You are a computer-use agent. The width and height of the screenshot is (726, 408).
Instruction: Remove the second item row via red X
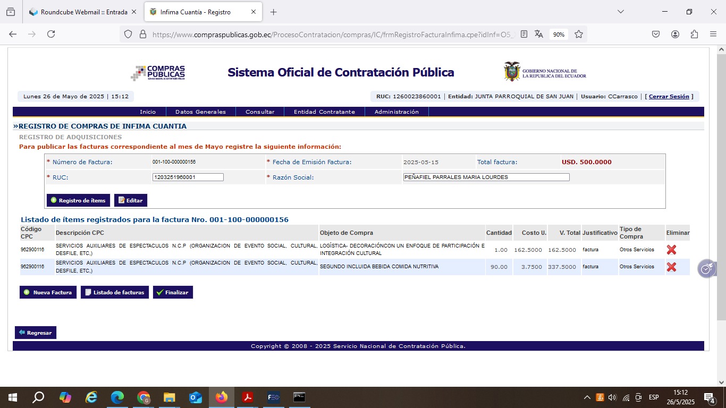tap(671, 267)
